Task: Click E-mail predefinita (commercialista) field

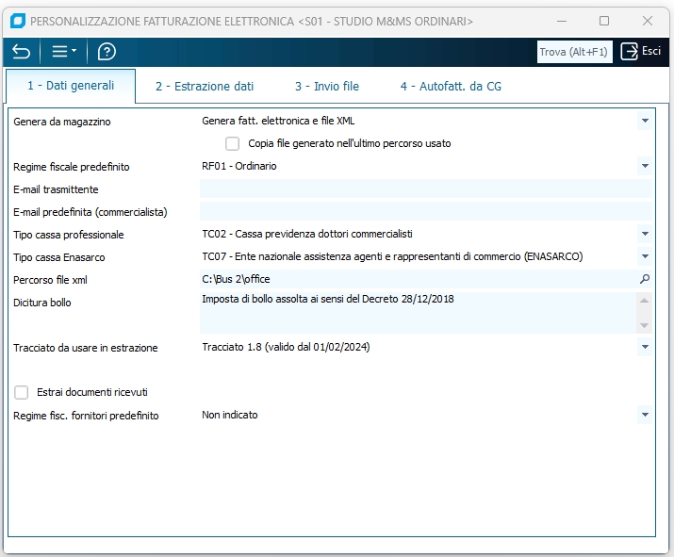Action: [425, 211]
